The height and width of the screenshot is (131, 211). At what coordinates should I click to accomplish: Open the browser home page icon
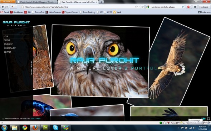coord(195,7)
